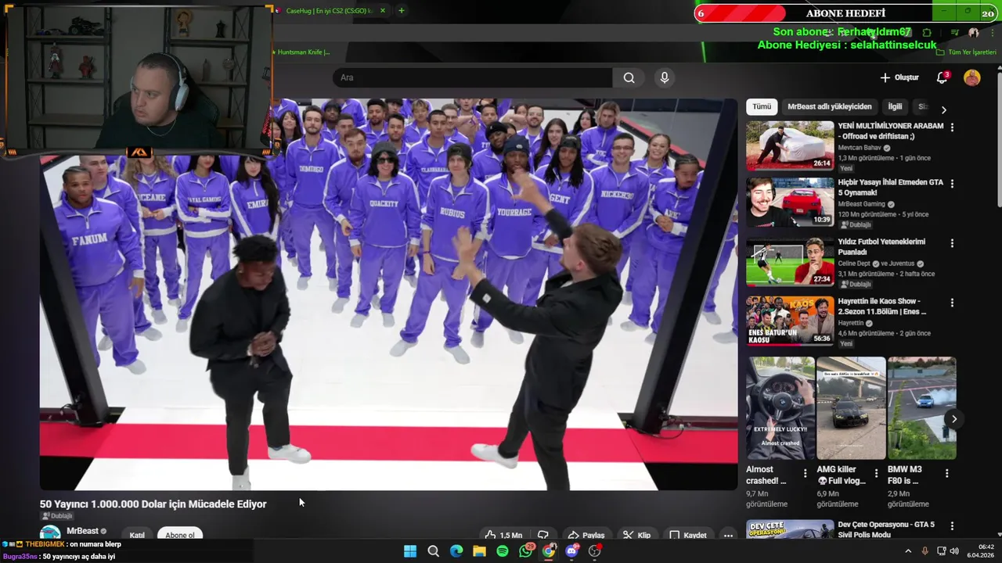Screen dimensions: 1002x563
Task: Open options menu for BMW M3 F80 short
Action: (x=946, y=473)
